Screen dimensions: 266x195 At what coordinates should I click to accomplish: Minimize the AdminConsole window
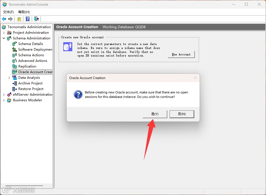point(234,4)
